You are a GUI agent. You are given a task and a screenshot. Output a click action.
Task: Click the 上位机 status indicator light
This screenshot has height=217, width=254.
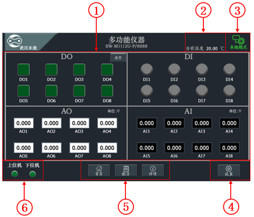(x=15, y=174)
